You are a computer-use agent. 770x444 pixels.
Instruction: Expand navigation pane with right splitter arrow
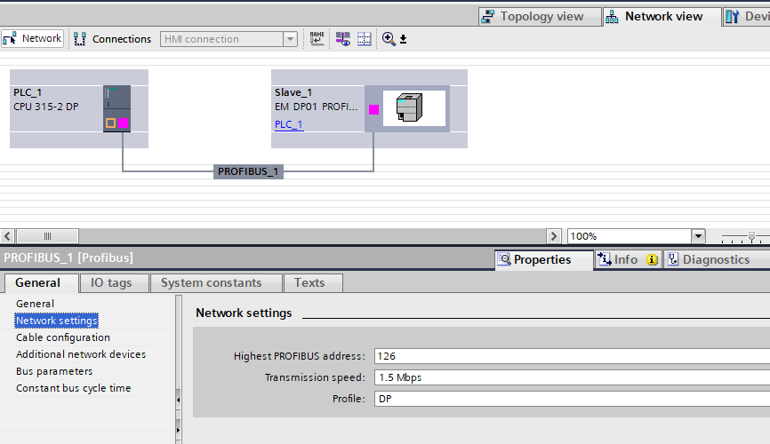[178, 431]
